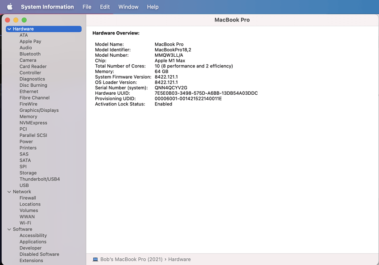
Task: Select Memory in the sidebar
Action: tap(28, 116)
